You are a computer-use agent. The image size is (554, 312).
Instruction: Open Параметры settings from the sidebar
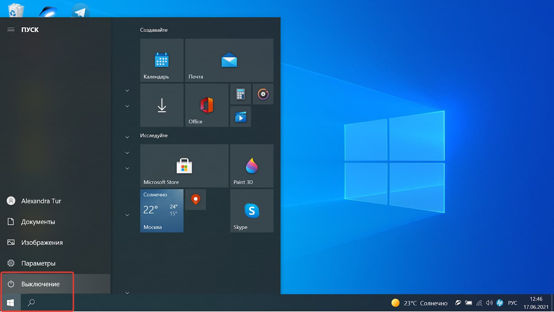[38, 263]
